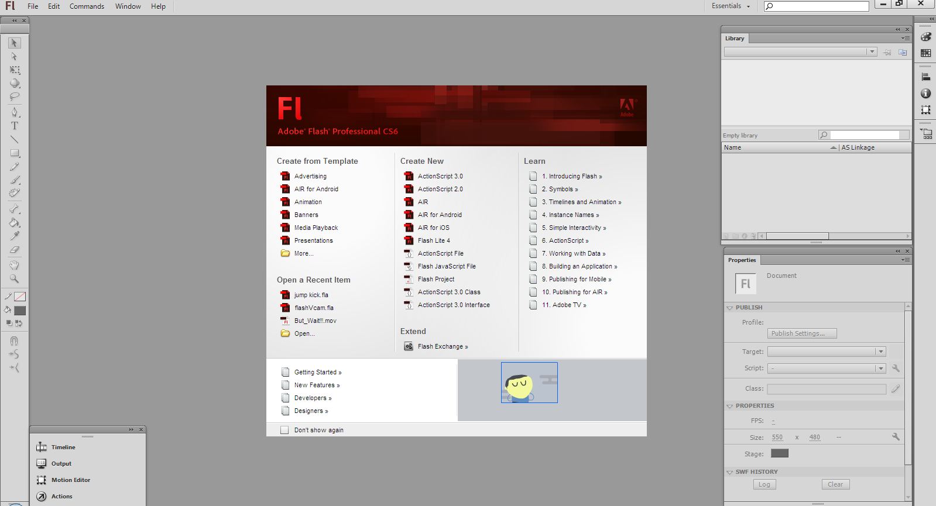
Task: Click the Swap Colors icon in Tools panel
Action: click(19, 323)
